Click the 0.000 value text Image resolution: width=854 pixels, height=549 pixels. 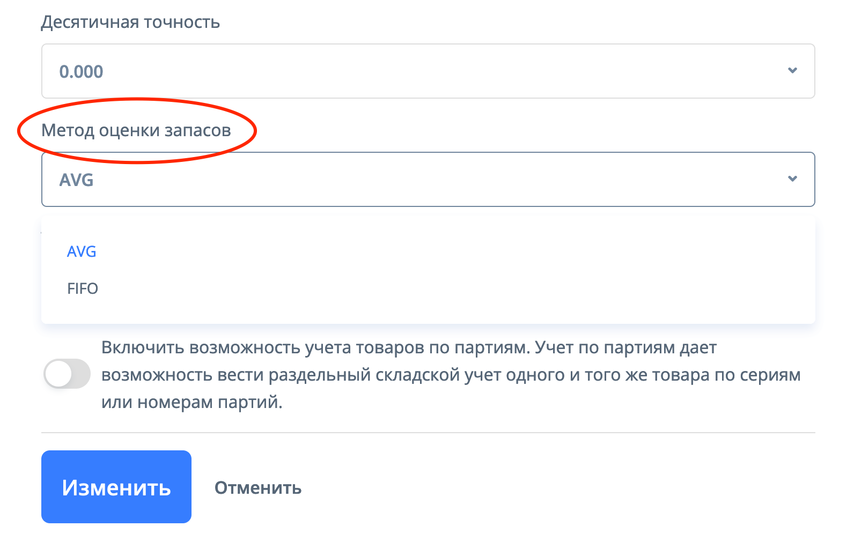click(81, 71)
